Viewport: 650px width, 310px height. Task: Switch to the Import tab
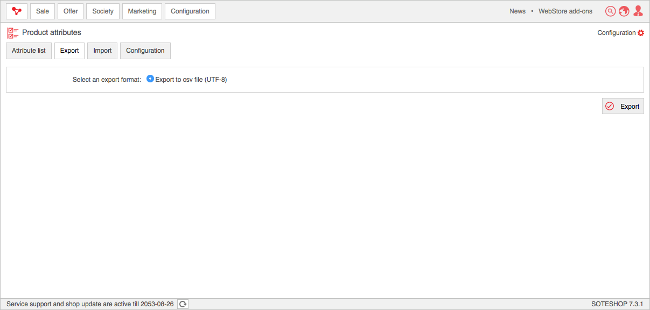pos(102,51)
